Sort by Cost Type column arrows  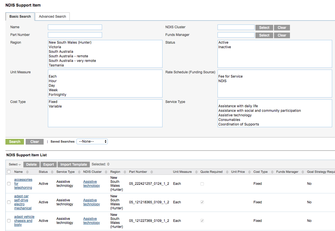point(272,172)
